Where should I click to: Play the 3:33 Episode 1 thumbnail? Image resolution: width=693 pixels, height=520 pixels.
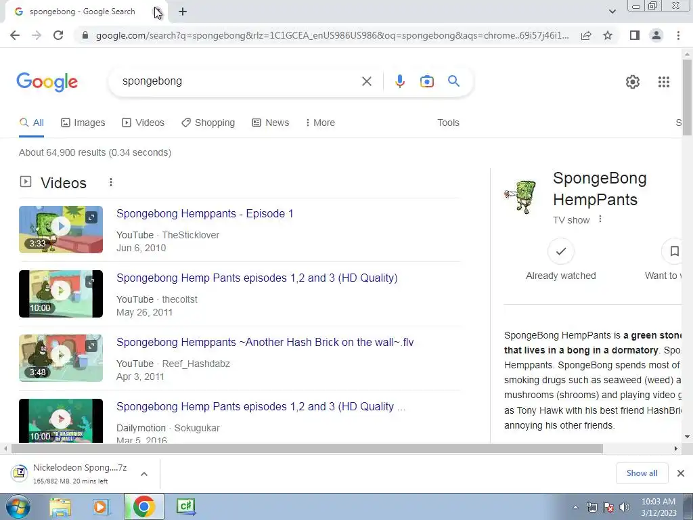[x=61, y=230]
